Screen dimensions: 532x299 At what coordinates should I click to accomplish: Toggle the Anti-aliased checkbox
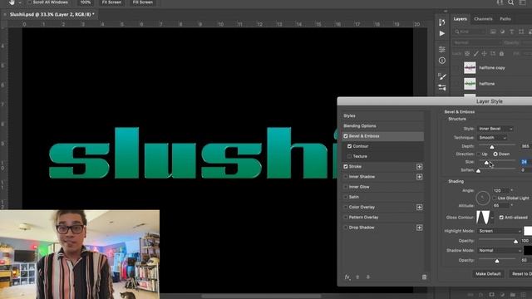click(x=501, y=218)
